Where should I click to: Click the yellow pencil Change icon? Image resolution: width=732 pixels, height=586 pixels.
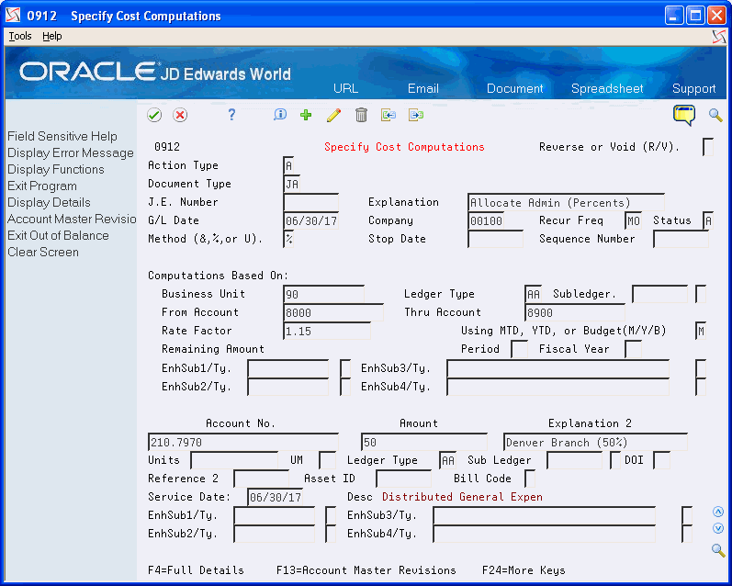tap(333, 115)
